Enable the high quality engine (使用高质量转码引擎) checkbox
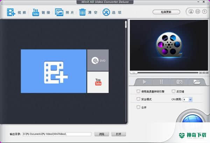 pyautogui.click(x=138, y=91)
